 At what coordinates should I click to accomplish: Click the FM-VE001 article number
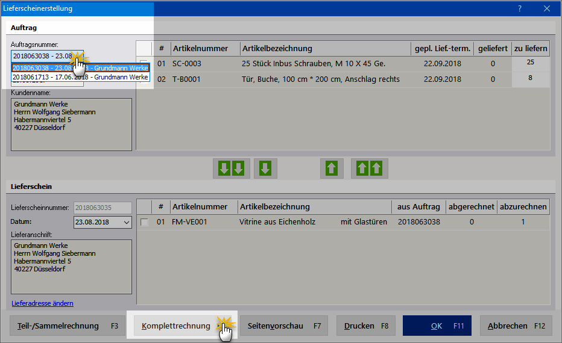[x=189, y=222]
